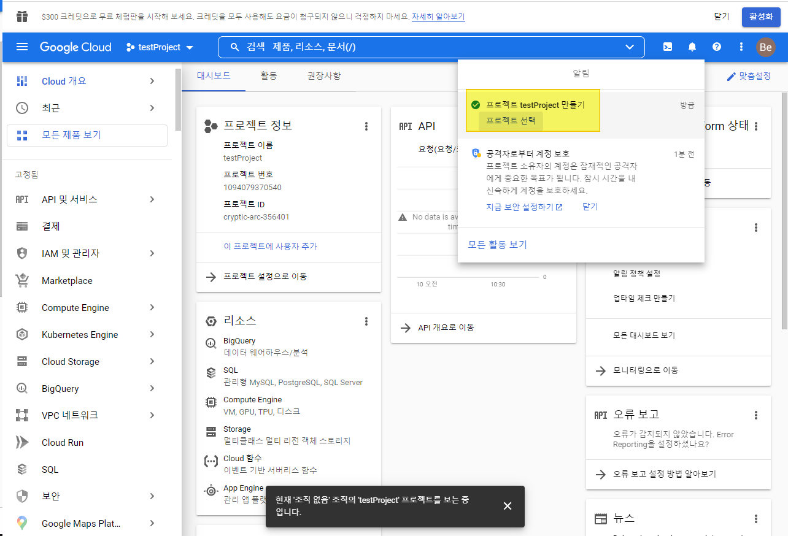Viewport: 788px width, 536px height.
Task: Expand Cloud 개요 submenu chevron
Action: 152,81
